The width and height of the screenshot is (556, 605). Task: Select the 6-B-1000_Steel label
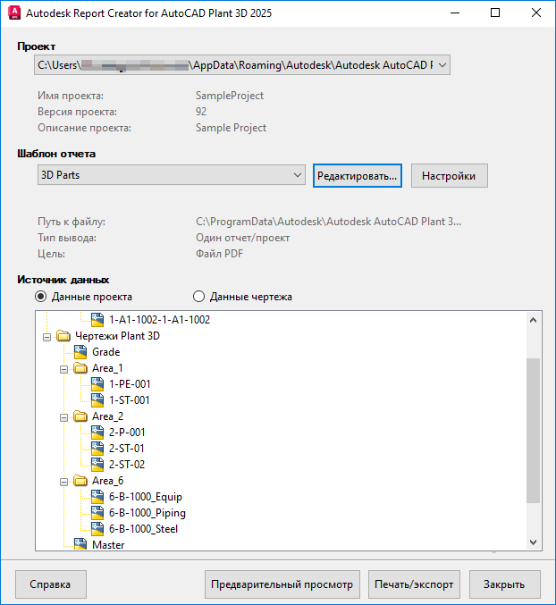click(x=143, y=529)
